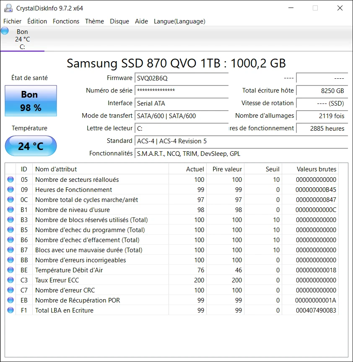Open the Thème menu
The width and height of the screenshot is (353, 362).
(94, 21)
